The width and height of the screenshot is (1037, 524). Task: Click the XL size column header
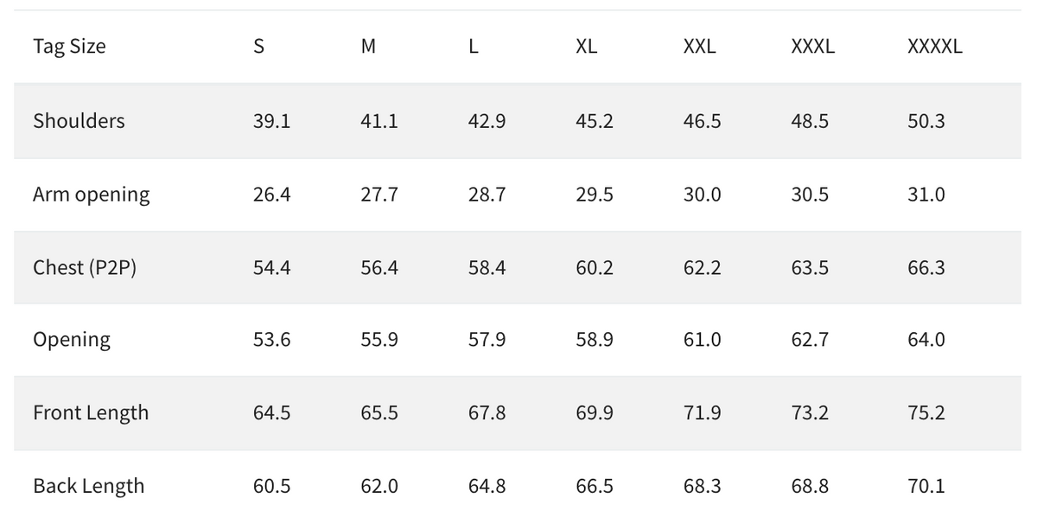click(586, 47)
